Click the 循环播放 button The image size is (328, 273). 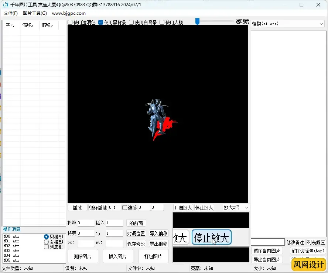tap(98, 208)
